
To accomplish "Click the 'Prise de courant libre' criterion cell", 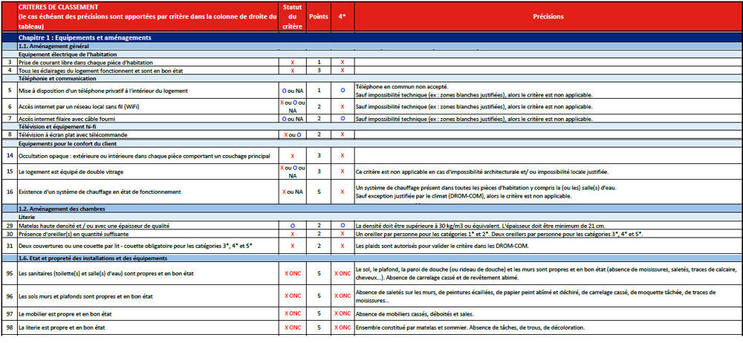I will 89,62.
